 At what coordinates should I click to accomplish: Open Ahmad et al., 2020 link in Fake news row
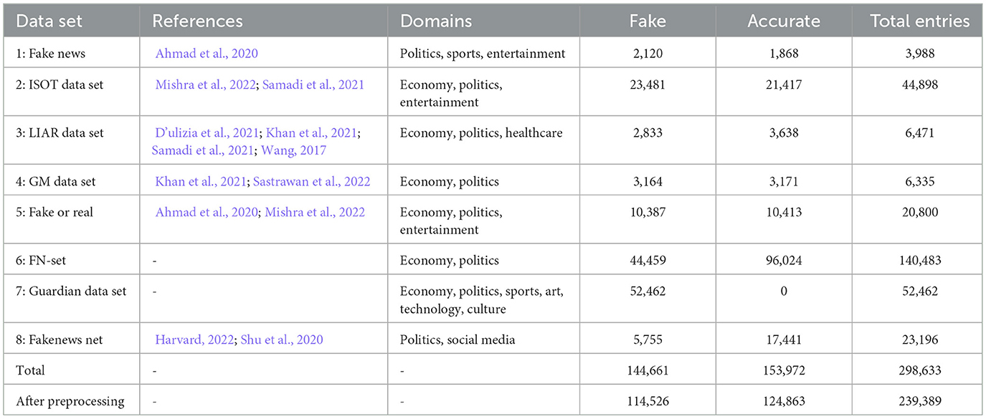pyautogui.click(x=207, y=53)
